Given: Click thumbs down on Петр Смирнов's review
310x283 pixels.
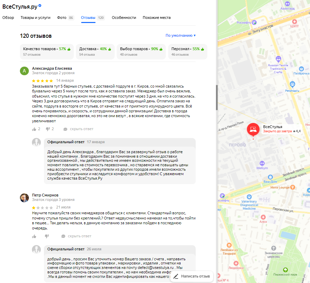Looking at the screenshot, I should [x=47, y=236].
